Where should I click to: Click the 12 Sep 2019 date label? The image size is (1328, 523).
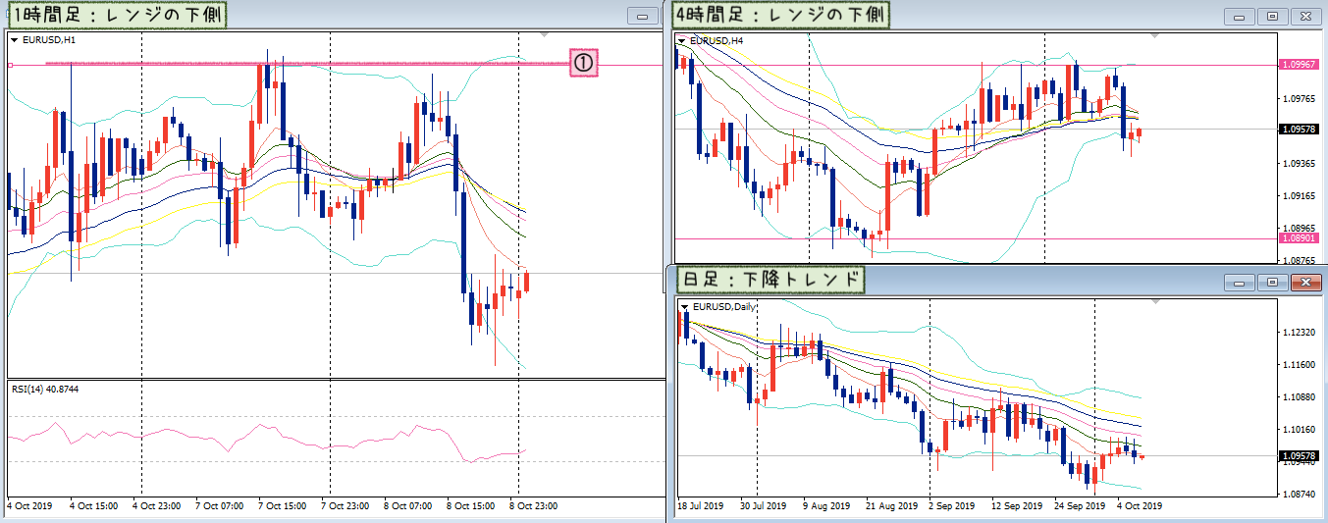(1016, 506)
